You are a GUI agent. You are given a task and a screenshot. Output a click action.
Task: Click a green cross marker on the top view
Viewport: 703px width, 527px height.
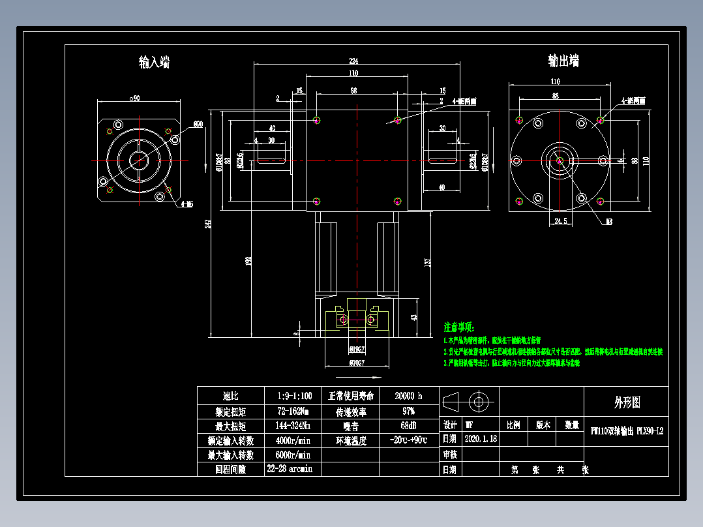pos(318,119)
